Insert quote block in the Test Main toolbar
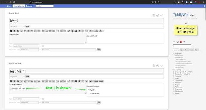Image resolution: width=206 pixels, height=110 pixels. (x=47, y=81)
